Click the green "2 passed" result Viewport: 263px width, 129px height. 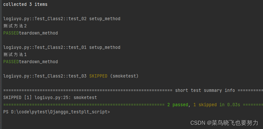[178, 105]
